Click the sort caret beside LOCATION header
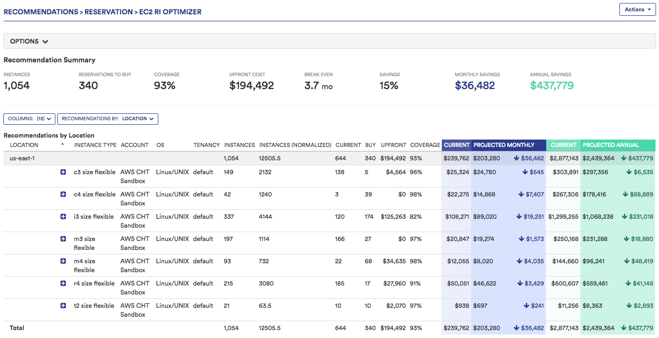Screen dimensions: 659x338 coord(63,145)
